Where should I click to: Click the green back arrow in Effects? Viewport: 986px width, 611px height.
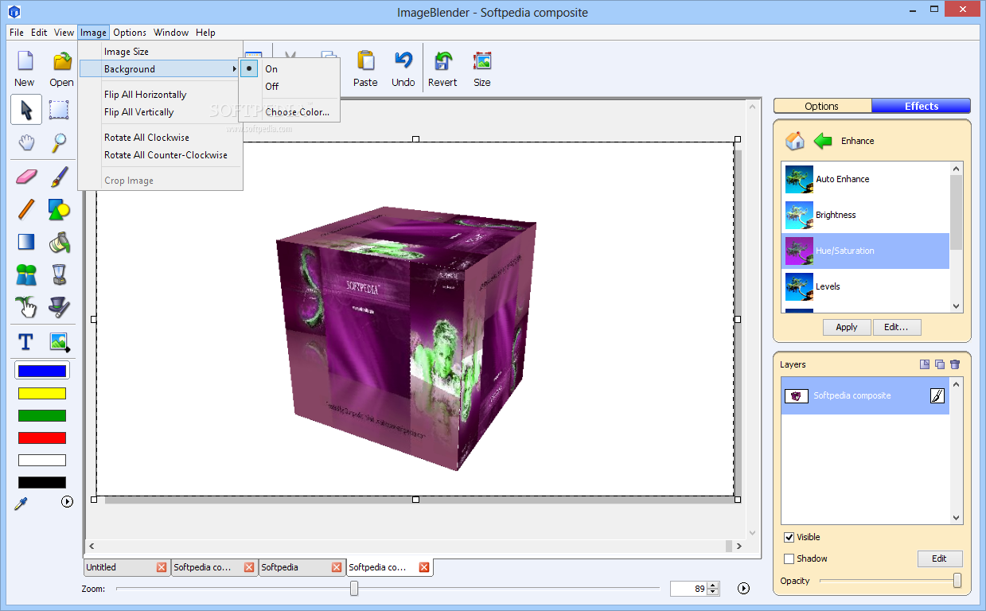[x=823, y=141]
